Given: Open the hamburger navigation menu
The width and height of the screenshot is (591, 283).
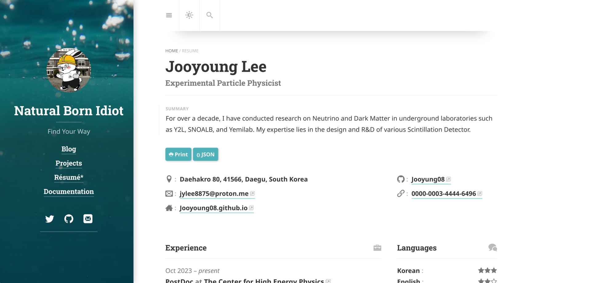Looking at the screenshot, I should point(169,15).
